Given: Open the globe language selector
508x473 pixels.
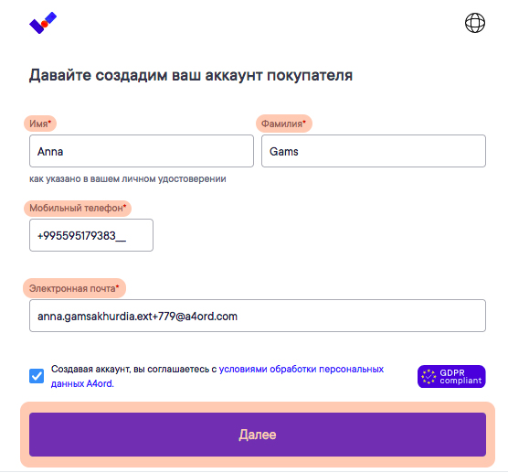Looking at the screenshot, I should click(474, 23).
